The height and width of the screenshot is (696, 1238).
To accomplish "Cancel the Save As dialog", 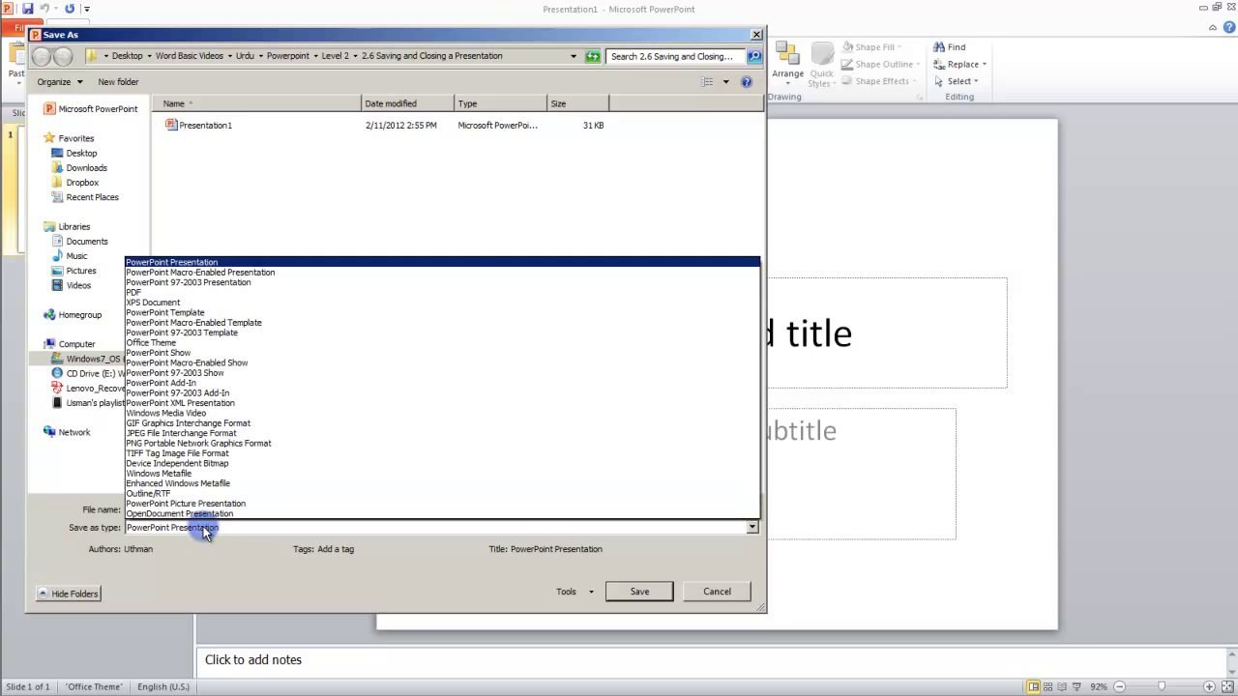I will [717, 592].
